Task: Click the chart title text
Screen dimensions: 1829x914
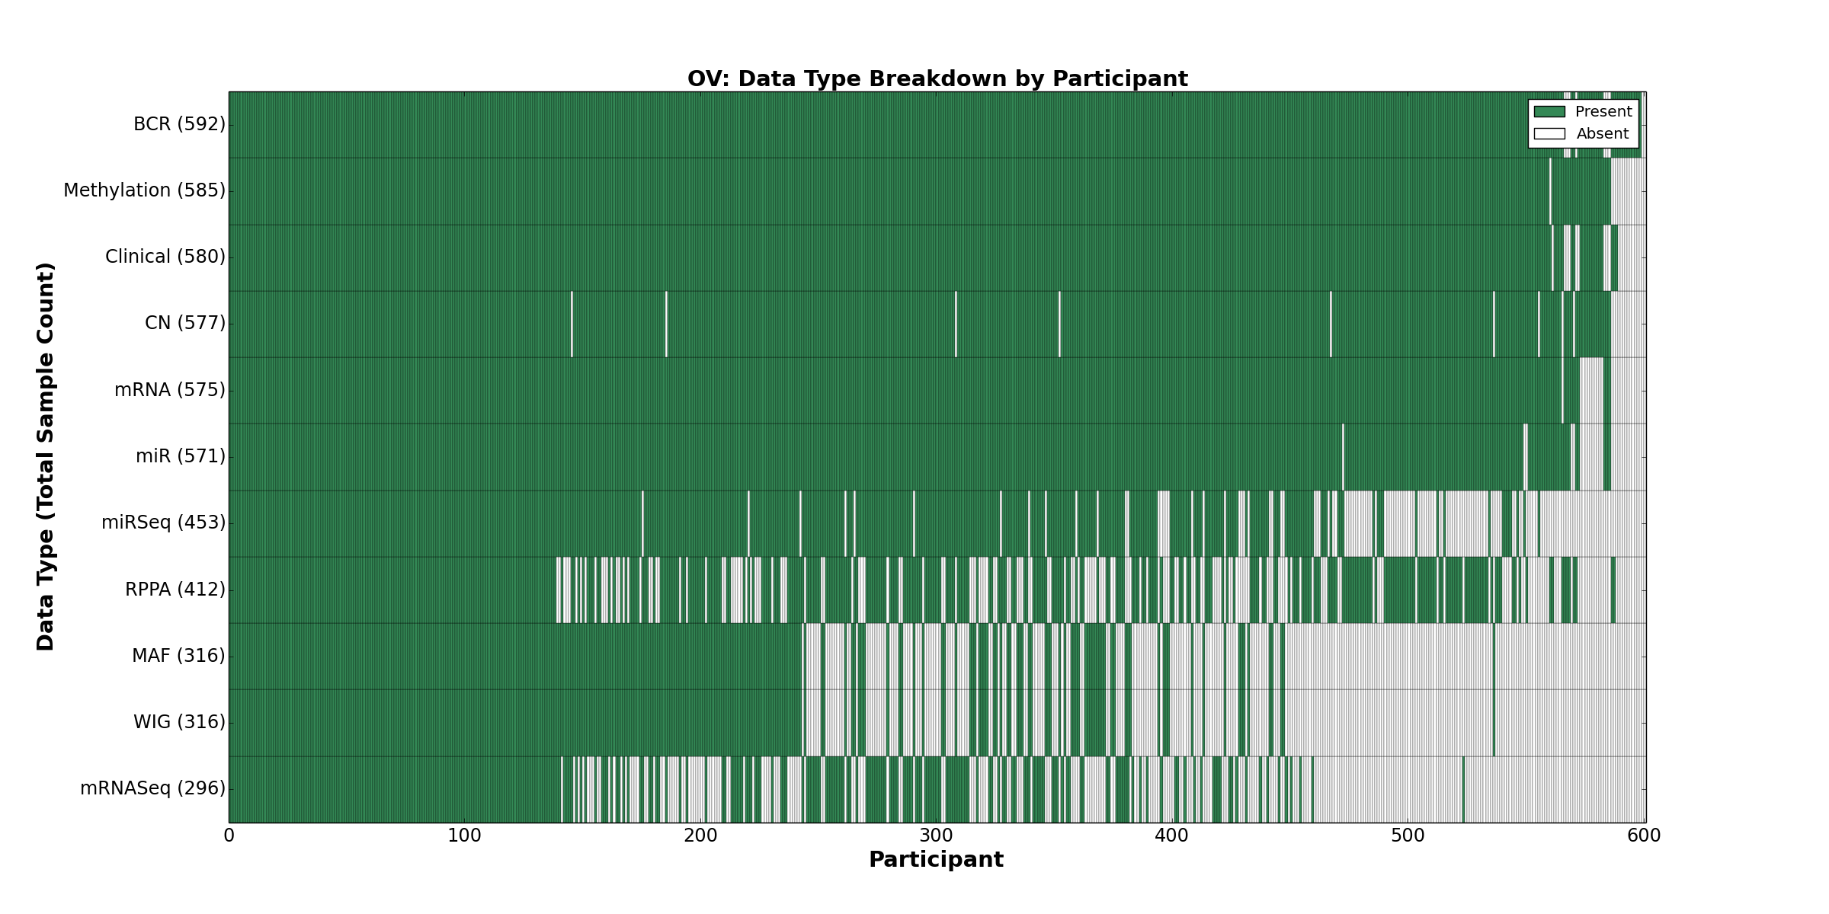Action: tap(937, 79)
